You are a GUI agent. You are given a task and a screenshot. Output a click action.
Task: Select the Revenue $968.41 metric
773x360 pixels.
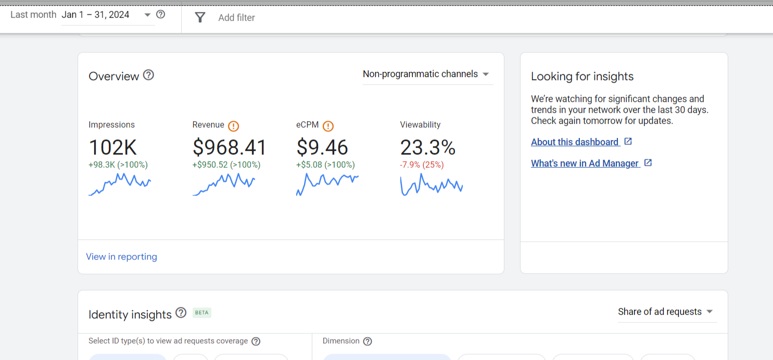pos(229,148)
